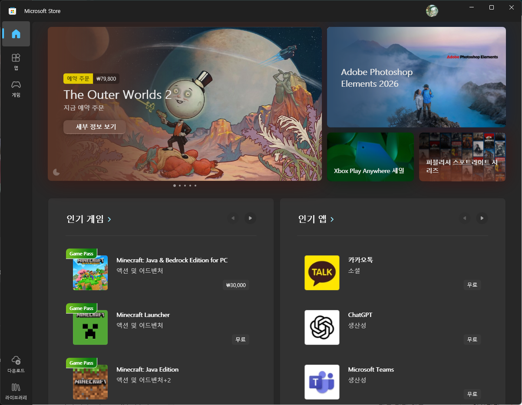Minimize the Microsoft Store window

[472, 7]
